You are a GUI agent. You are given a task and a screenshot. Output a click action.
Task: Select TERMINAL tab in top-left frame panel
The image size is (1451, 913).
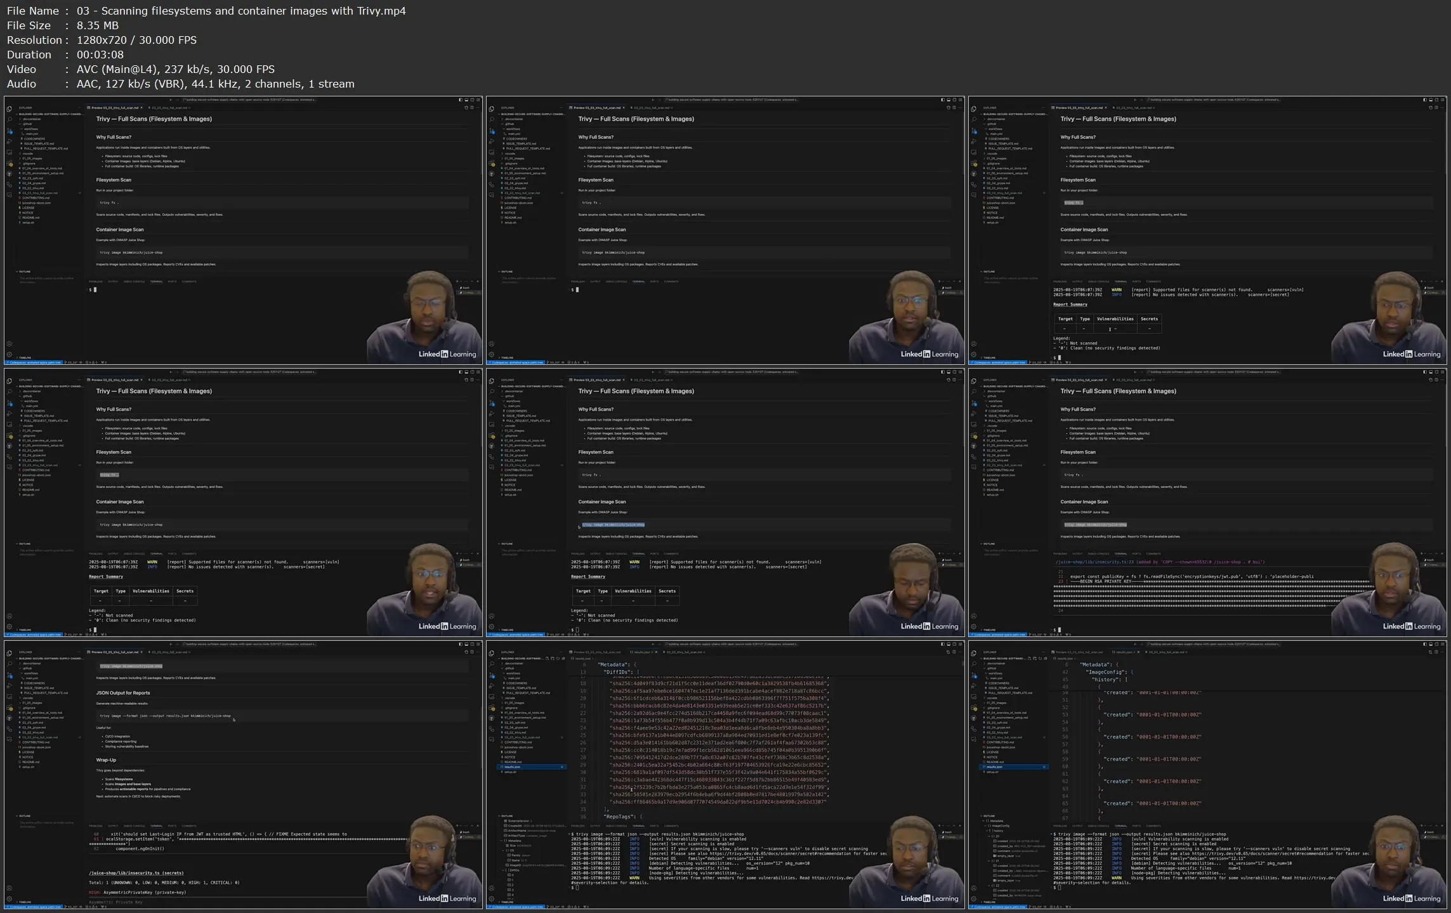pyautogui.click(x=156, y=282)
